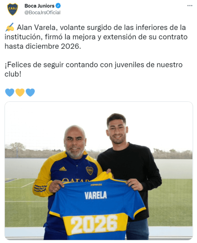197x243 pixels.
Task: Click the Adidas logo on the jacket
Action: [x=63, y=169]
